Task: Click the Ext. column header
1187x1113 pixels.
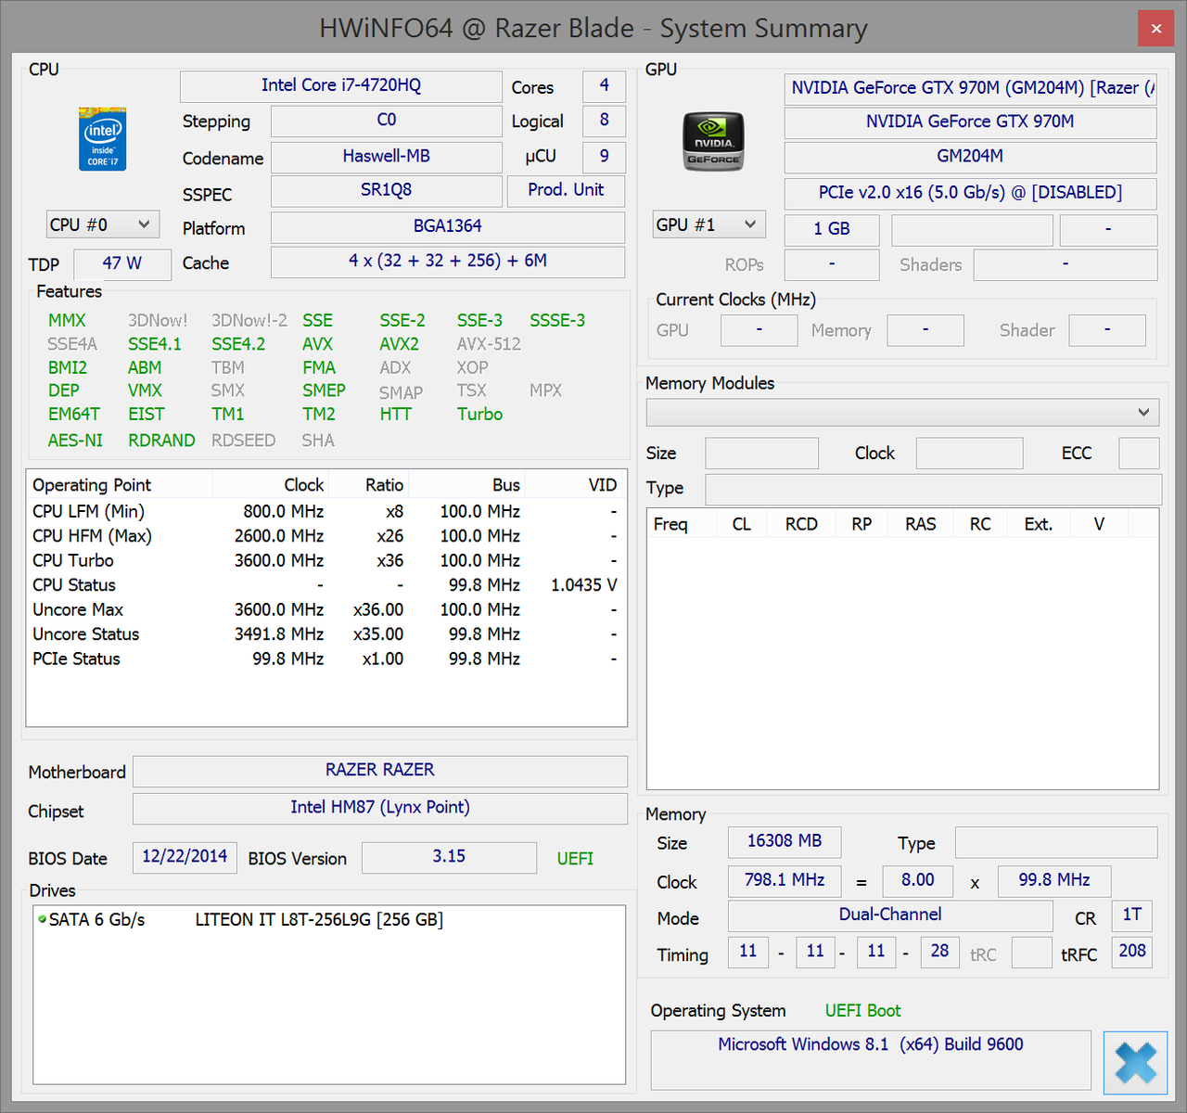Action: pyautogui.click(x=1039, y=524)
